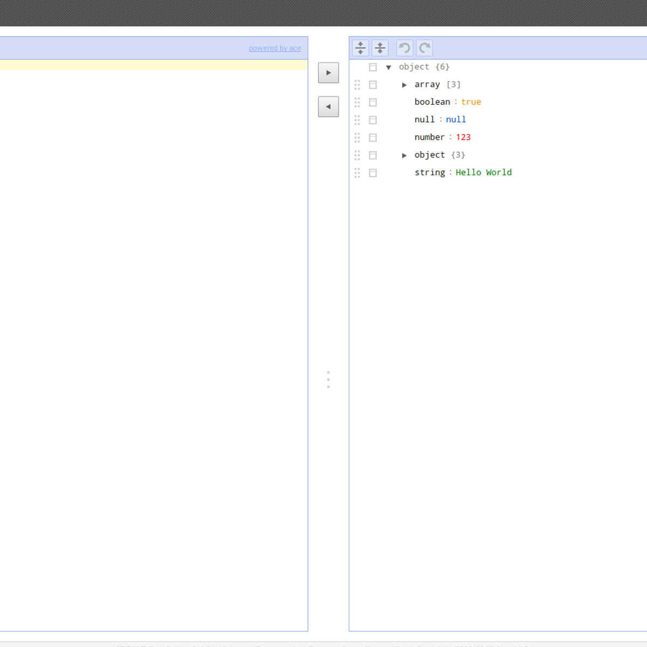The height and width of the screenshot is (647, 647).
Task: Click the powered by ace link
Action: click(x=275, y=48)
